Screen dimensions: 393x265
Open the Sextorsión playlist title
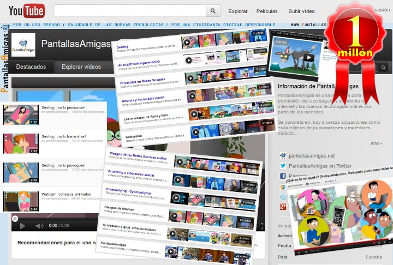(x=134, y=136)
